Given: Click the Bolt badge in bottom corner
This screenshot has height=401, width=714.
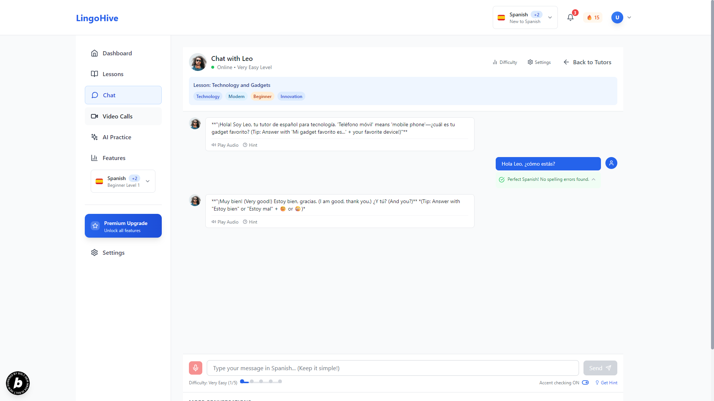Looking at the screenshot, I should tap(18, 383).
